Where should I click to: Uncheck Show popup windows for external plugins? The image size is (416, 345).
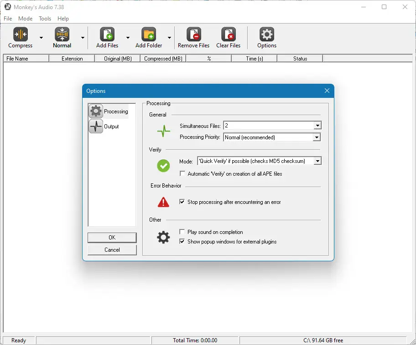tap(182, 242)
